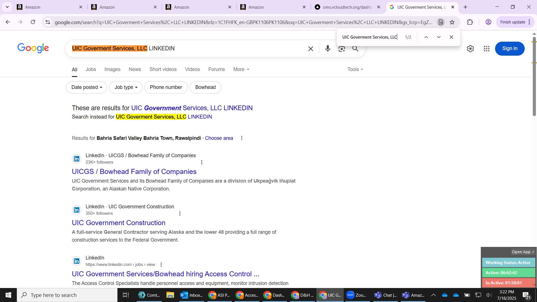Click the magnifier search button
537x302 pixels.
(x=355, y=49)
